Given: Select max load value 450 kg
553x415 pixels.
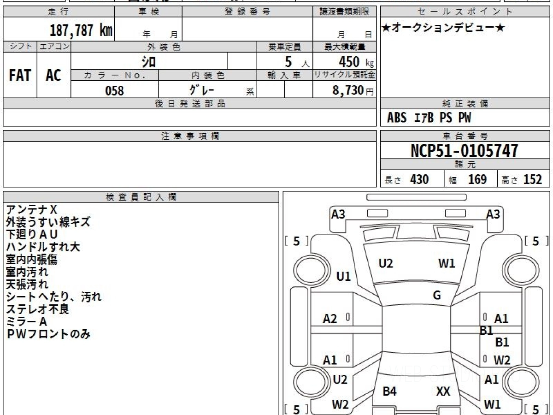Looking at the screenshot, I should click(x=356, y=62).
